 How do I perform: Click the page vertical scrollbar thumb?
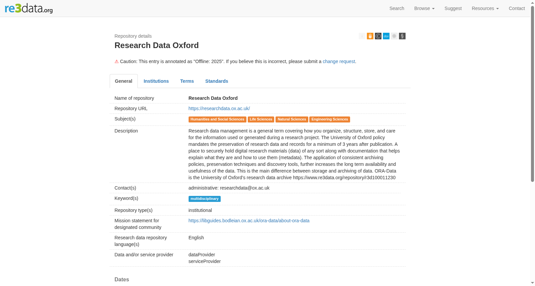[x=533, y=93]
